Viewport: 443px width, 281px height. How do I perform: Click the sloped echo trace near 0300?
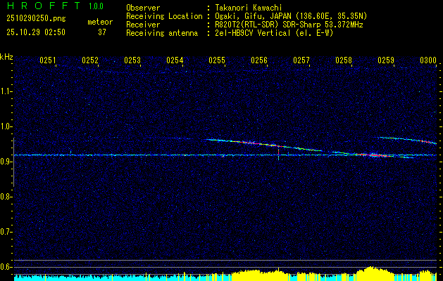click(x=407, y=140)
